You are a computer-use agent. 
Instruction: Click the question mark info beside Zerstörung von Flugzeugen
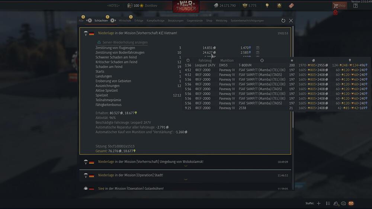pos(257,48)
